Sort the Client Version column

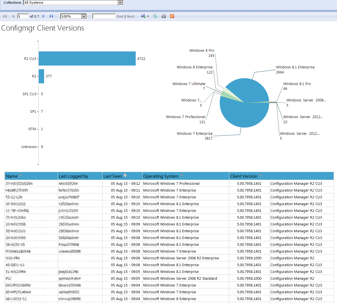[260, 175]
